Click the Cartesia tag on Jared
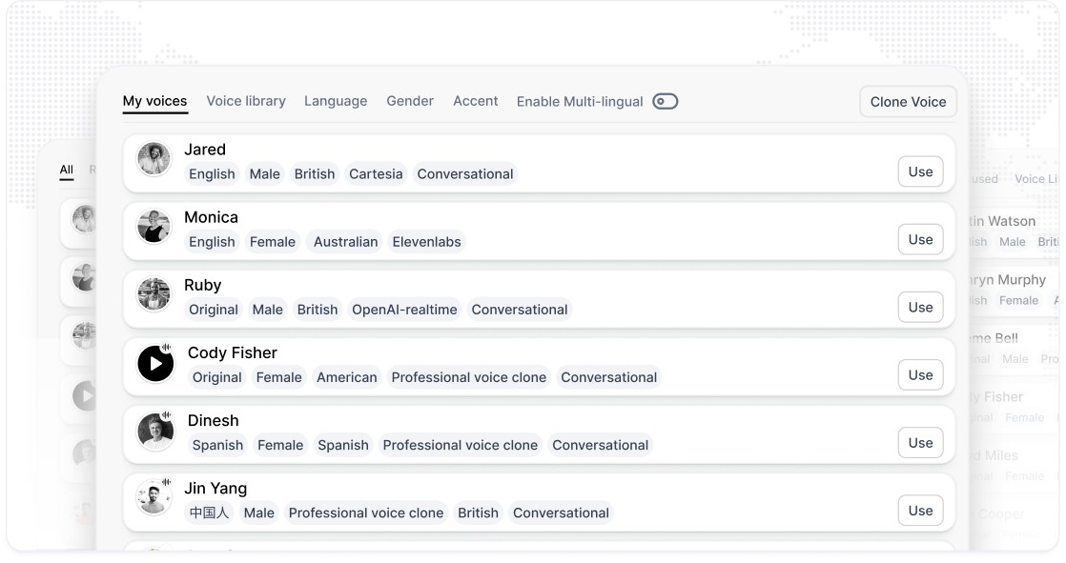Image resolution: width=1066 pixels, height=563 pixels. (376, 174)
